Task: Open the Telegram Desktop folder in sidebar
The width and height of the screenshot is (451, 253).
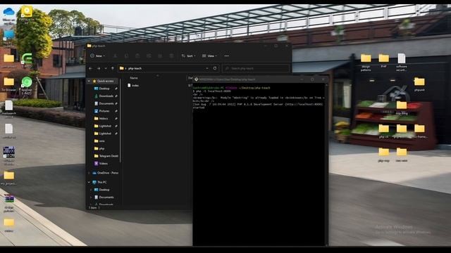Action: (106, 156)
